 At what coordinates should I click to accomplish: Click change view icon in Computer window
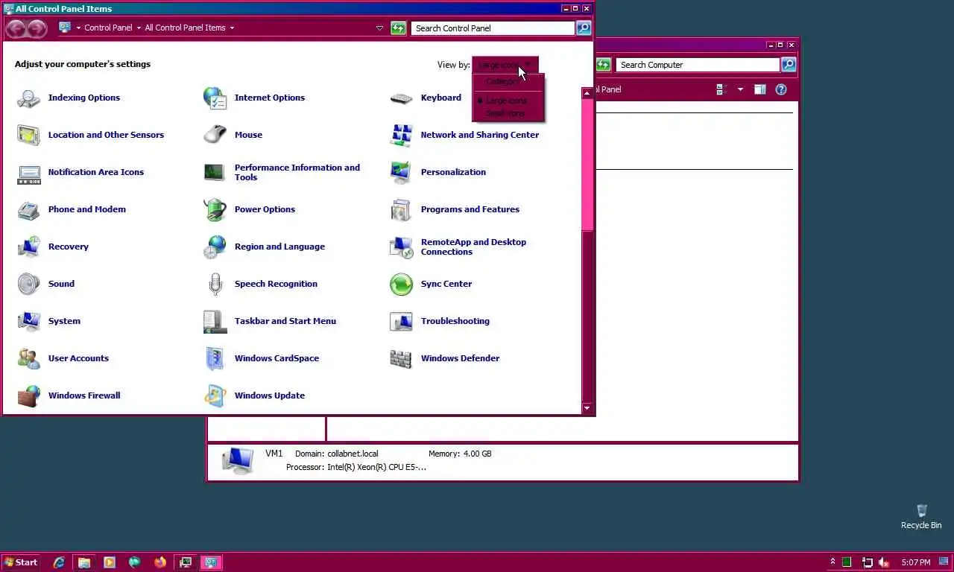tap(721, 89)
